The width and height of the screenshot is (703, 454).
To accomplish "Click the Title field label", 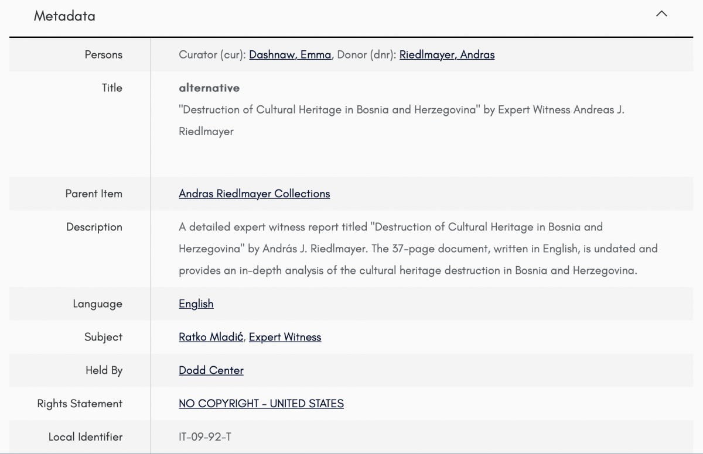I will click(x=112, y=88).
